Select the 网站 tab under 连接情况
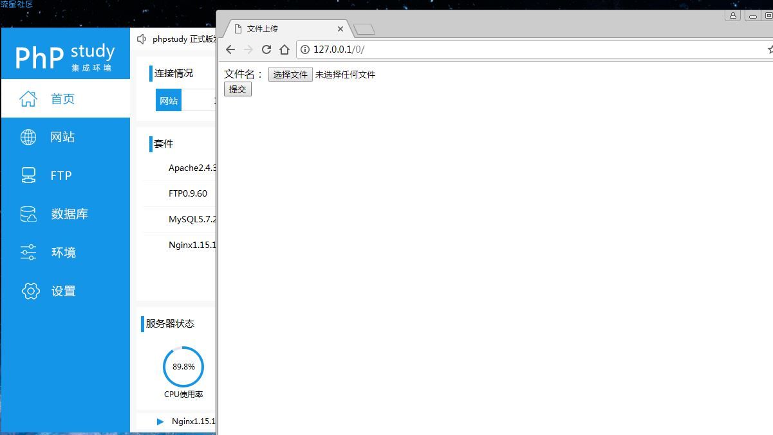This screenshot has height=435, width=773. pos(169,101)
